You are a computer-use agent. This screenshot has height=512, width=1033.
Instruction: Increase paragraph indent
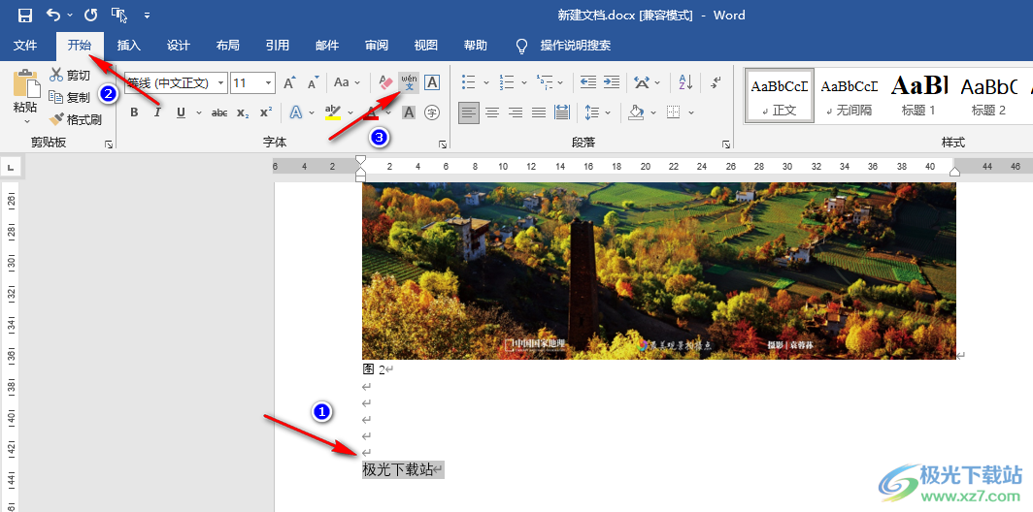click(612, 83)
